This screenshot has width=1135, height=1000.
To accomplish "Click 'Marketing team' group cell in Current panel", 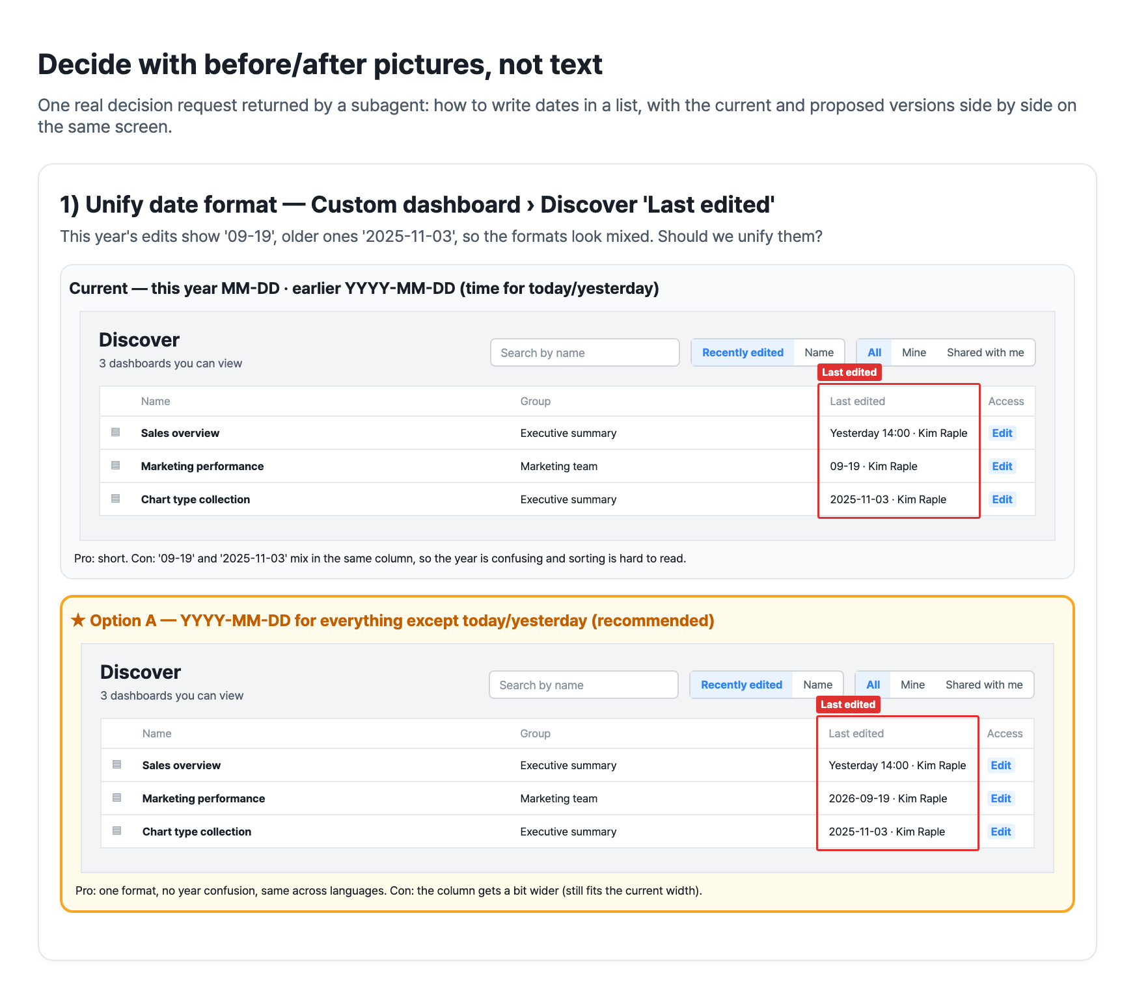I will point(559,466).
